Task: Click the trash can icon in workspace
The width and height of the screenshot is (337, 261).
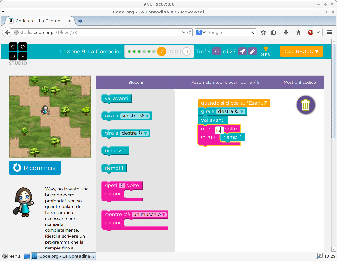Action: pyautogui.click(x=306, y=105)
